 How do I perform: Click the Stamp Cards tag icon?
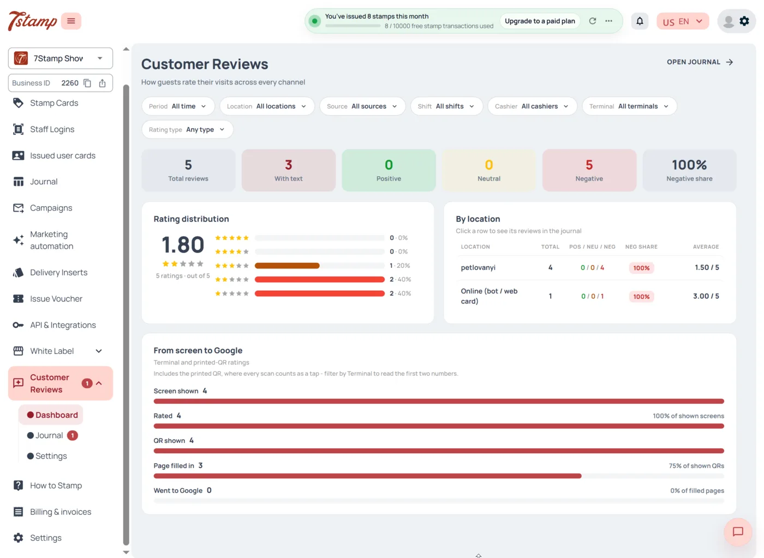(x=18, y=103)
